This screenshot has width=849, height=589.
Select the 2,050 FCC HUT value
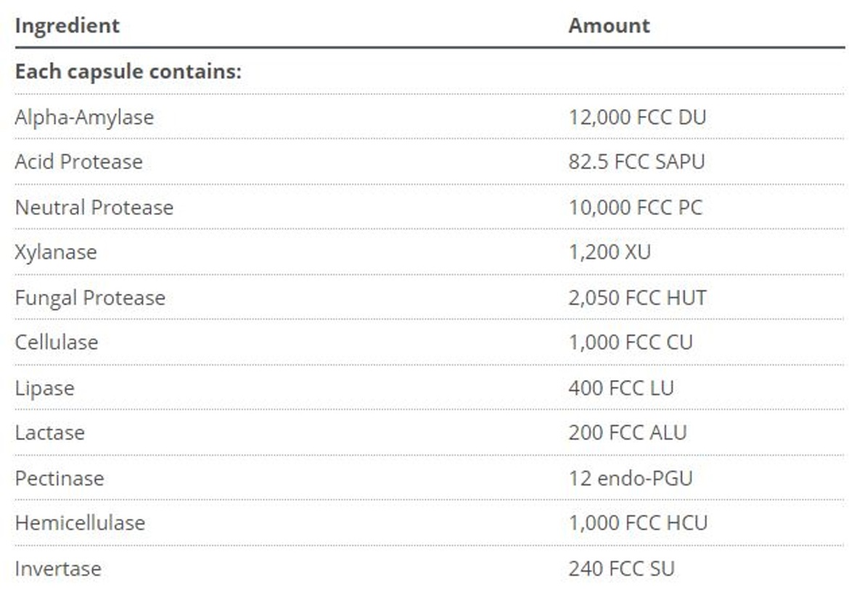pos(637,298)
